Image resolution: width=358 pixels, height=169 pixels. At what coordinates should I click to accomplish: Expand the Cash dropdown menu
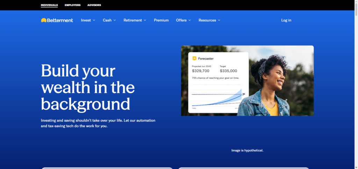pos(109,20)
